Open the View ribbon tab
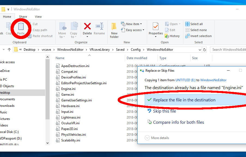Viewport: 246px width, 157px height. 38,17
